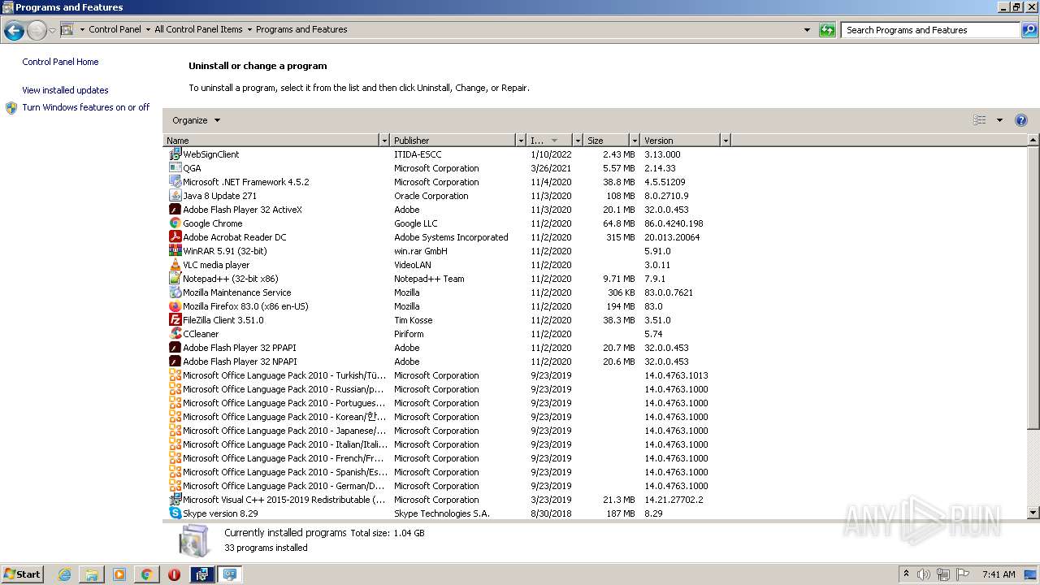This screenshot has height=585, width=1040.
Task: Click the Programs and Features breadcrumb
Action: [x=301, y=29]
